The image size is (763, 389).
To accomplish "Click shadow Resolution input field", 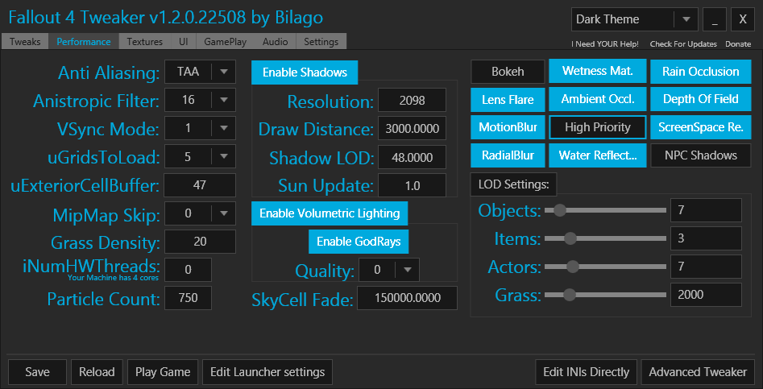I will 413,100.
